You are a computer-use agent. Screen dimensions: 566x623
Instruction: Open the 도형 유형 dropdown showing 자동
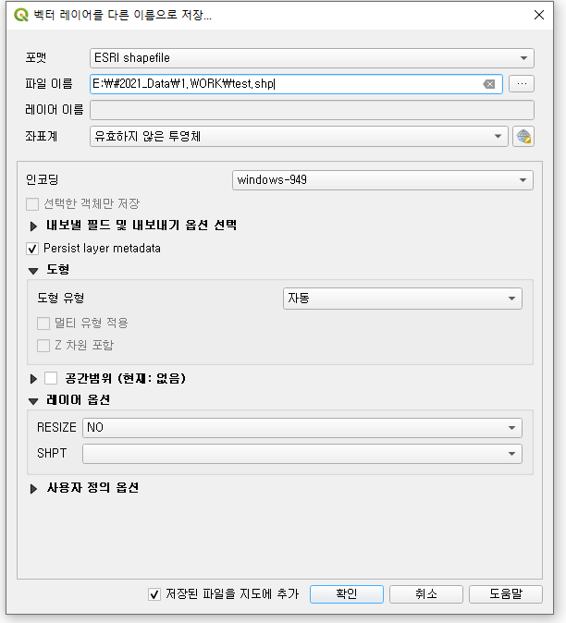[402, 299]
